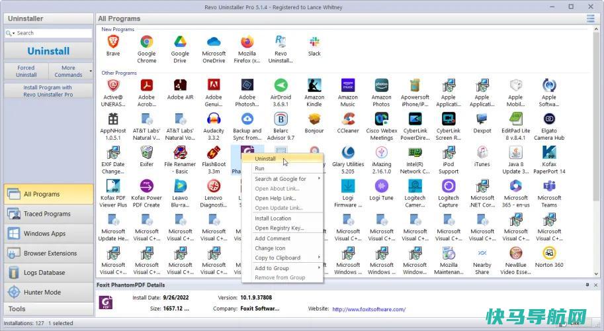Select the Elgato Camera Hub icon

click(x=549, y=118)
